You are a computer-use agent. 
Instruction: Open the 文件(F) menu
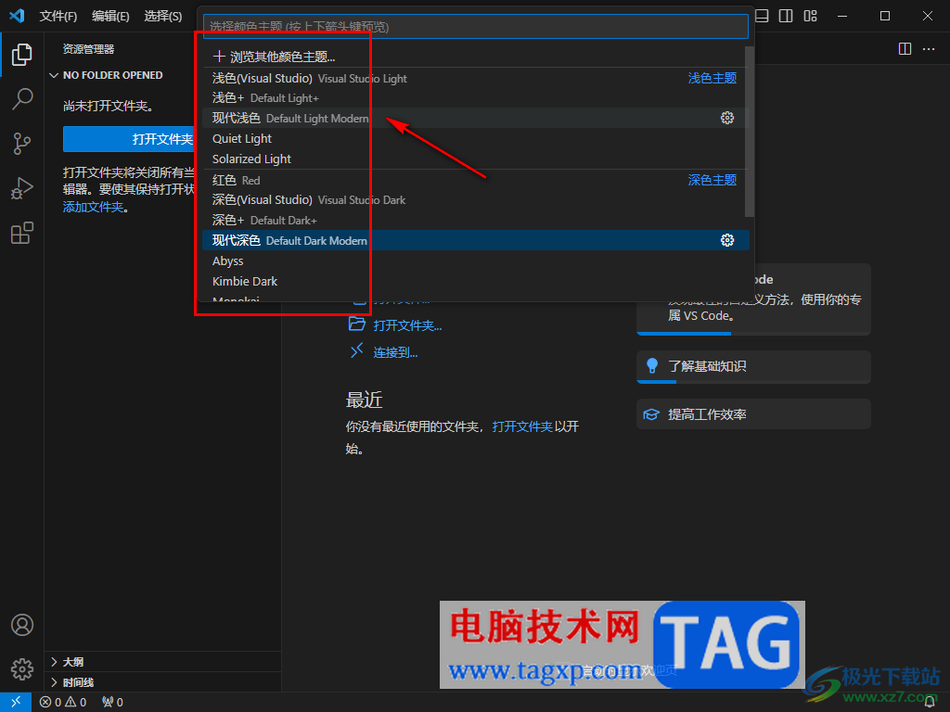[58, 17]
